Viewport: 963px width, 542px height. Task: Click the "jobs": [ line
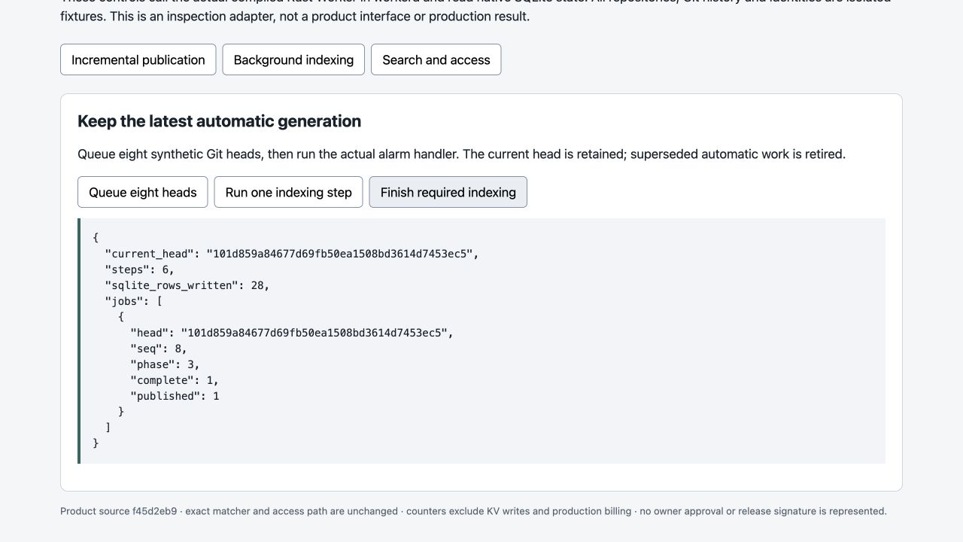134,301
